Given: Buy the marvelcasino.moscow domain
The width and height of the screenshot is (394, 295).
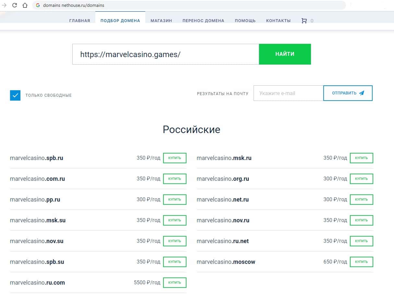Looking at the screenshot, I should click(361, 262).
